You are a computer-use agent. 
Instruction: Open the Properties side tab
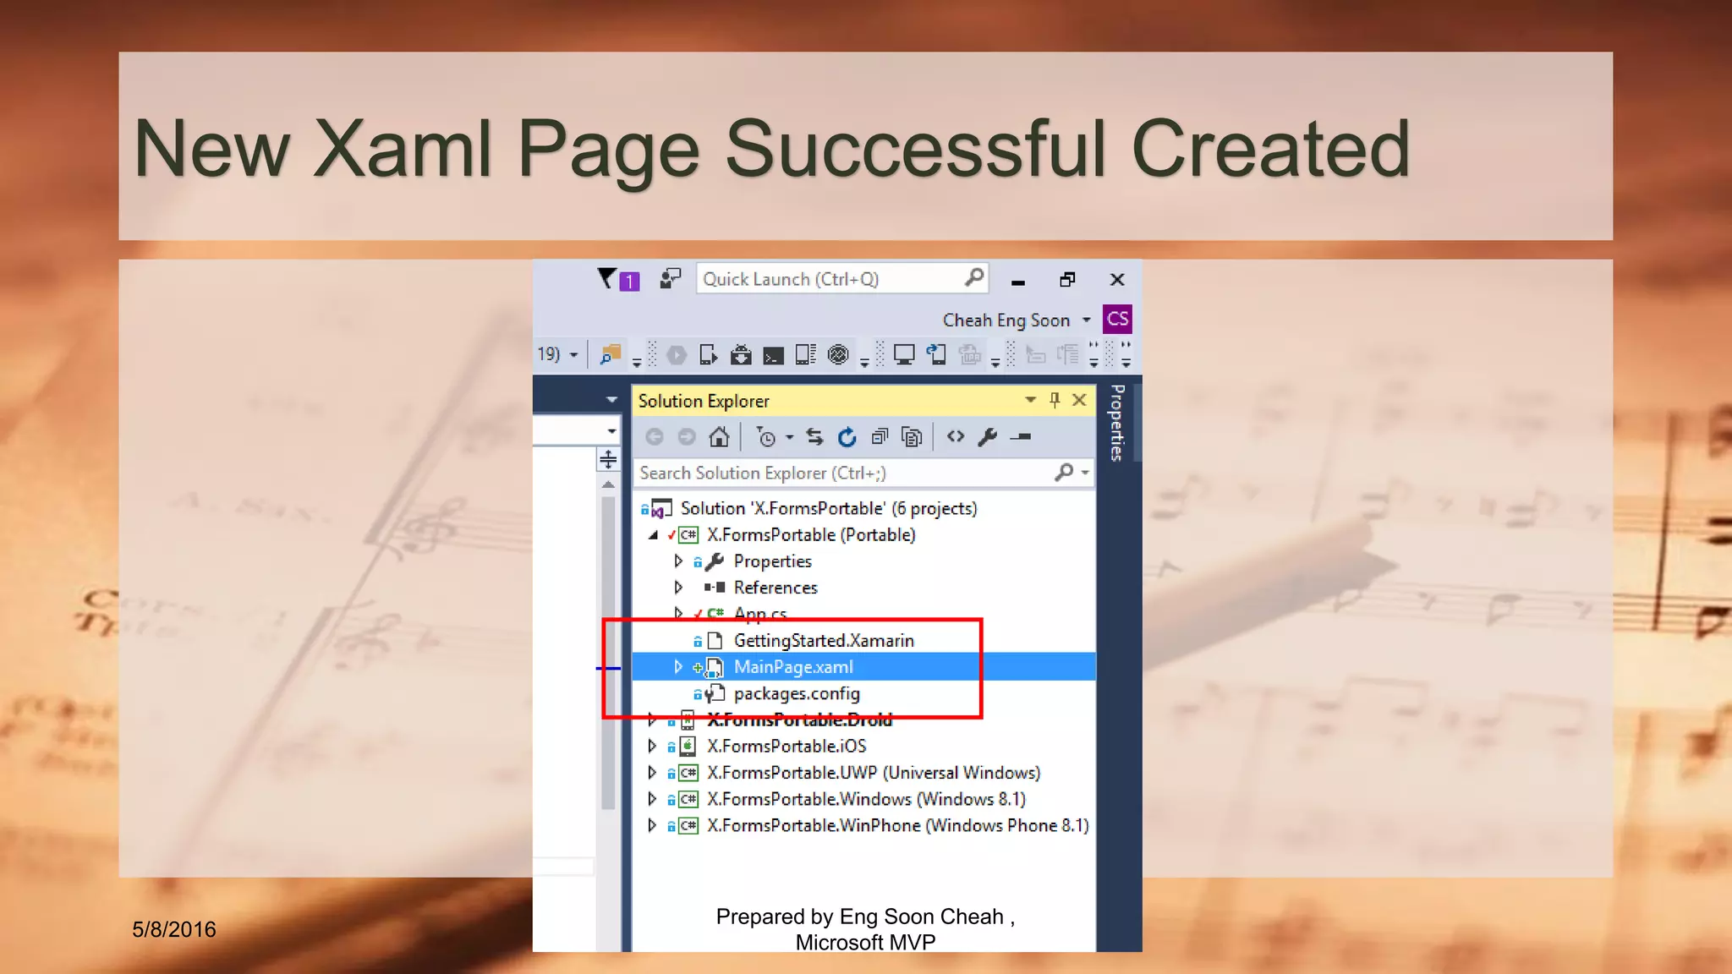(1117, 423)
